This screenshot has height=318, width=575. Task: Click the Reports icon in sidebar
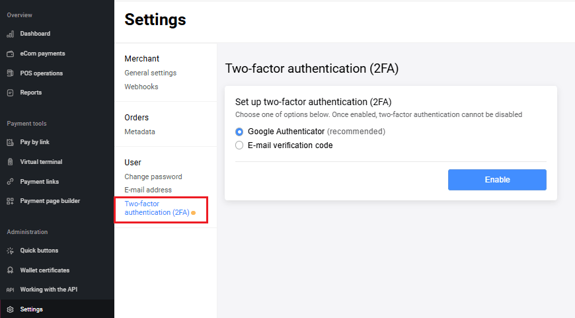(x=10, y=93)
